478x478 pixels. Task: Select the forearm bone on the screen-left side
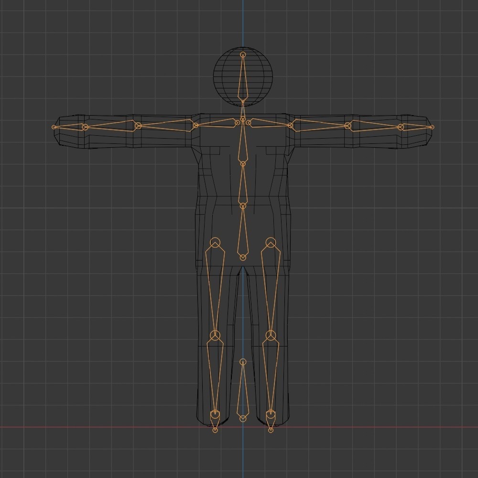pyautogui.click(x=110, y=126)
